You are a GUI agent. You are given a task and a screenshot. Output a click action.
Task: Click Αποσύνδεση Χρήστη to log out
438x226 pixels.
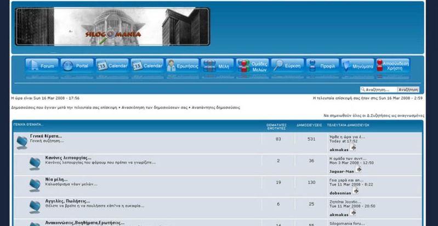pos(393,66)
